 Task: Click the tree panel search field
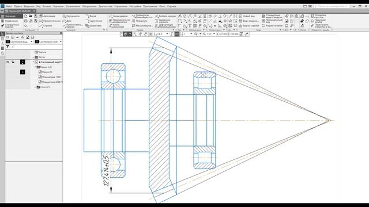36,47
